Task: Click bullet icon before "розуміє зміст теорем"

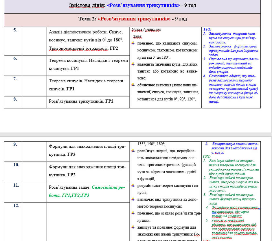Action: coord(133,186)
